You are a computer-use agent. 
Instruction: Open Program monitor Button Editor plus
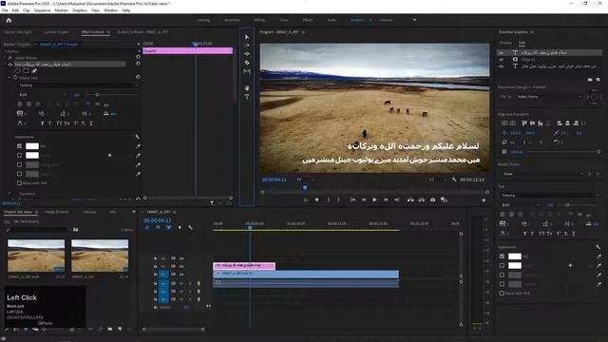pos(484,200)
